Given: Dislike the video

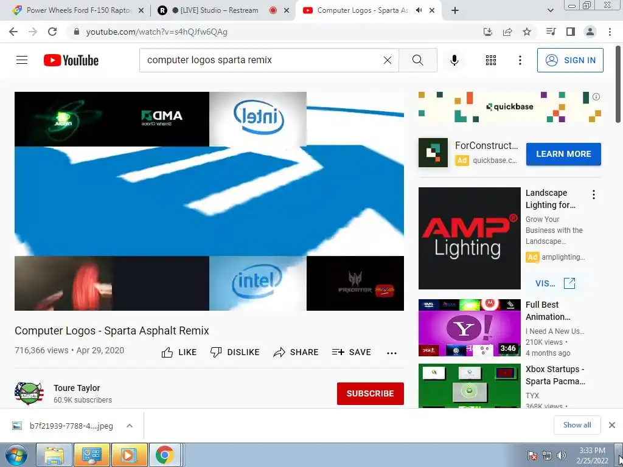Looking at the screenshot, I should pyautogui.click(x=235, y=352).
